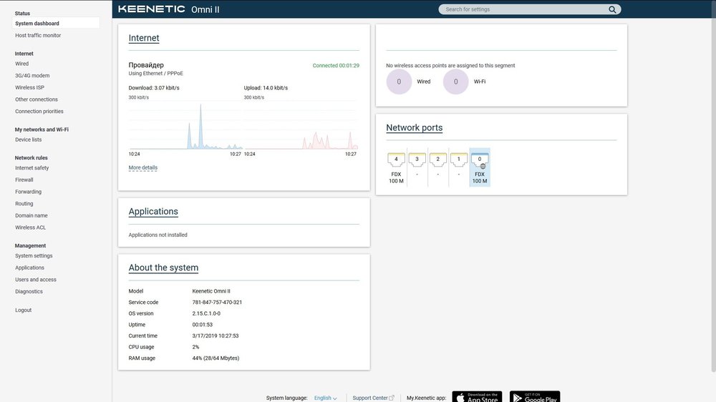716x402 pixels.
Task: Click the CPU usage 2% value
Action: (x=195, y=347)
